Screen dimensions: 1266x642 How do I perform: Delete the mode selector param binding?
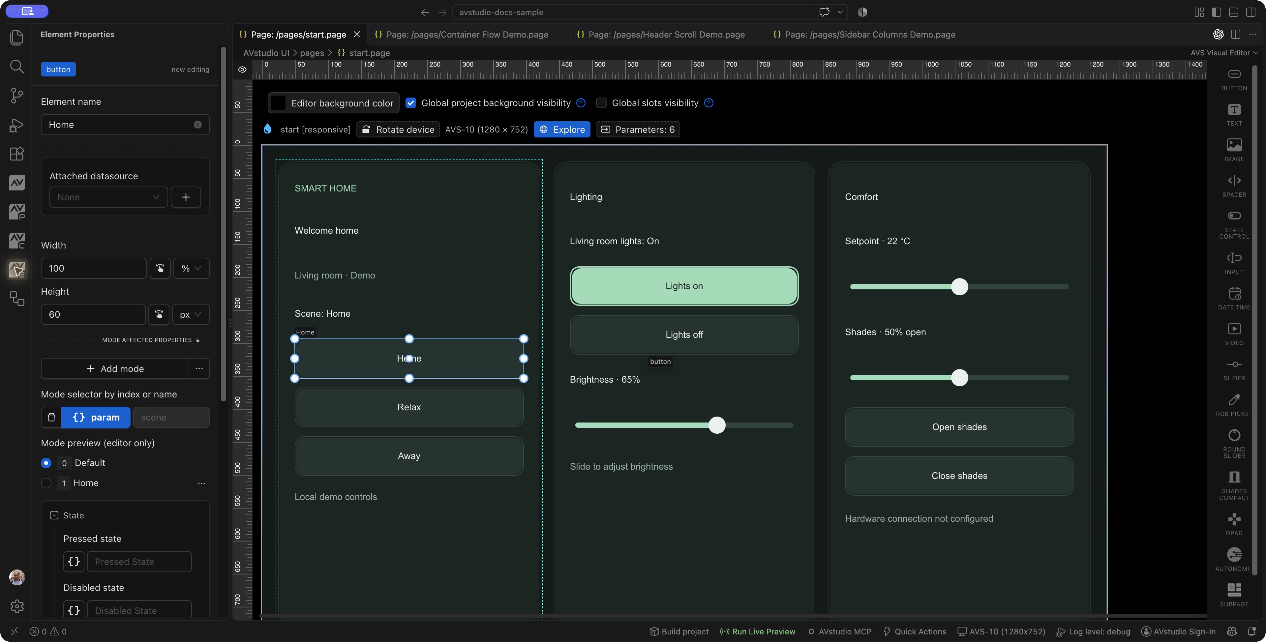click(x=51, y=417)
